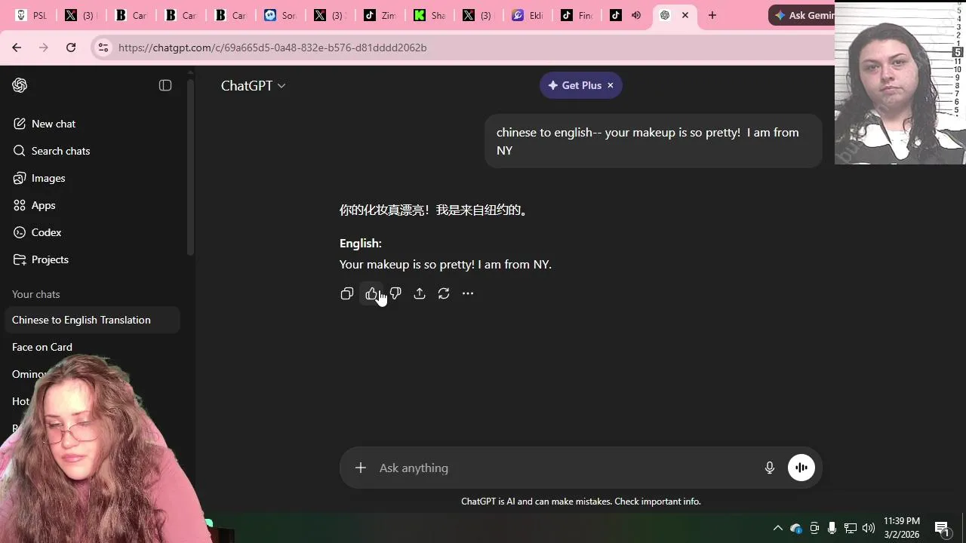Close the active ChatGPT tab
966x543 pixels.
click(685, 15)
